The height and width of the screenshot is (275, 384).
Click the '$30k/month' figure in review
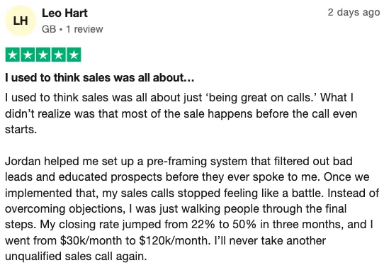[x=91, y=240]
